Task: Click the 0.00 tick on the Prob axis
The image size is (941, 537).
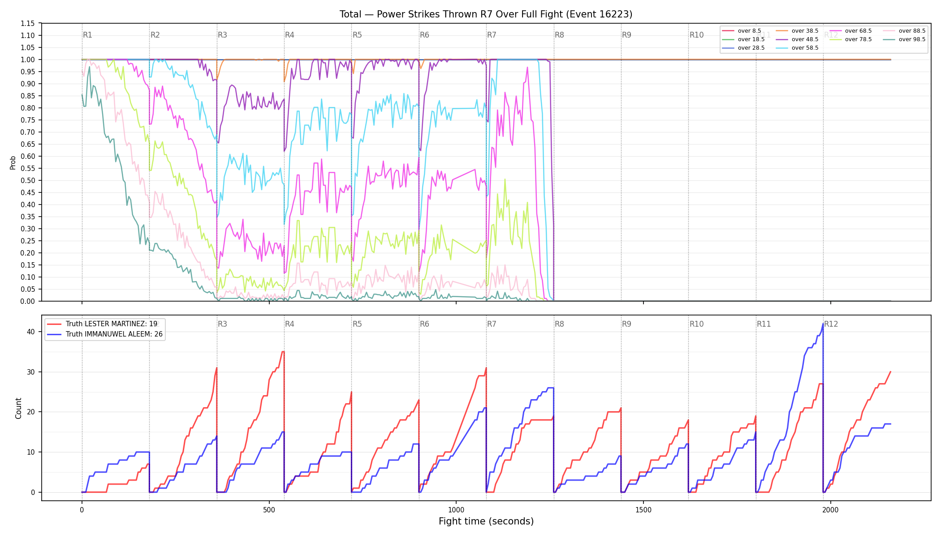Action: 28,301
